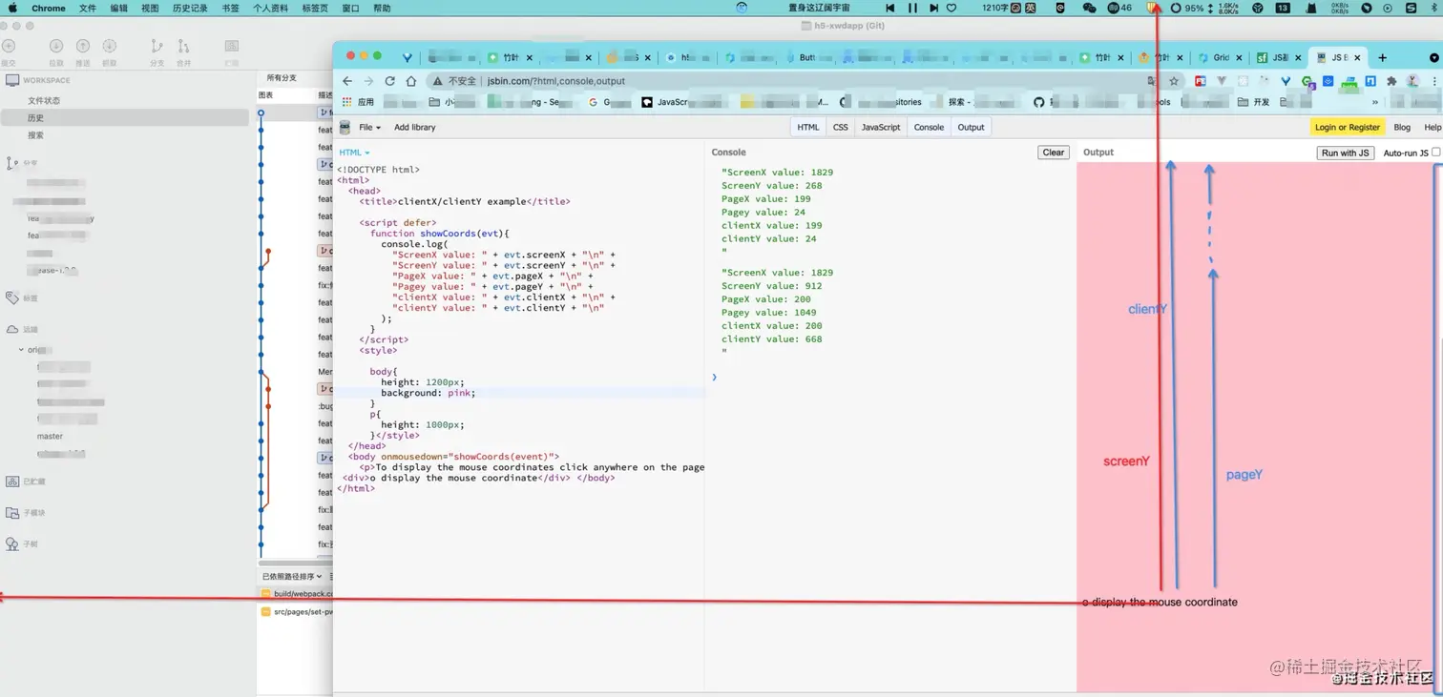
Task: Open the apps (应用) bookmark shortcut
Action: click(x=359, y=102)
